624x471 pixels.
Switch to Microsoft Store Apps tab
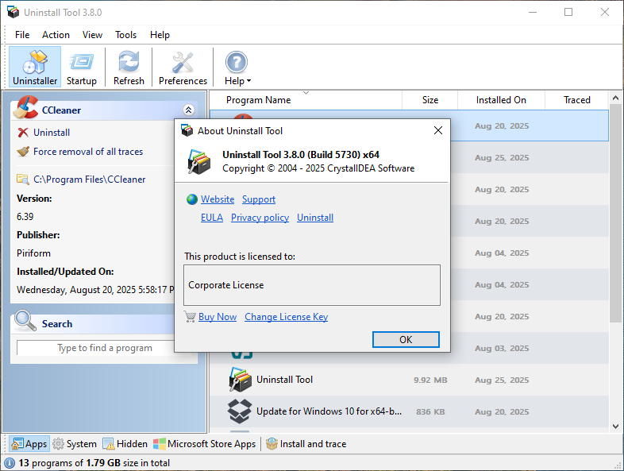(x=205, y=443)
